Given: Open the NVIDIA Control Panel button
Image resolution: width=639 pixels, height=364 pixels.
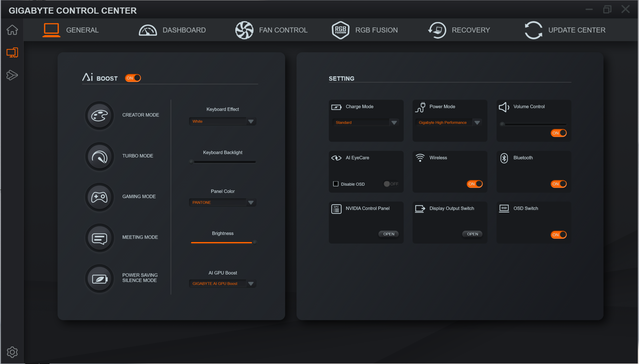Looking at the screenshot, I should click(x=388, y=234).
